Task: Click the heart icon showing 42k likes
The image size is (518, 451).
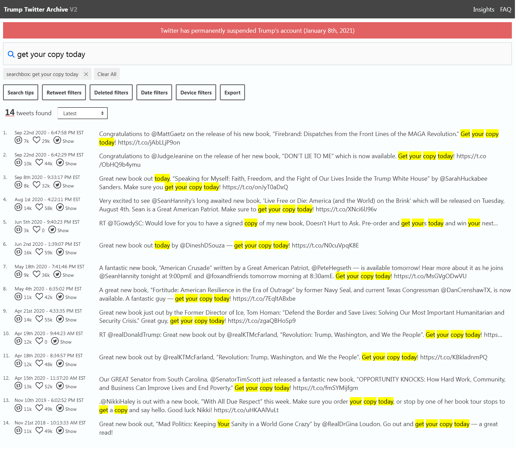Action: [x=39, y=296]
